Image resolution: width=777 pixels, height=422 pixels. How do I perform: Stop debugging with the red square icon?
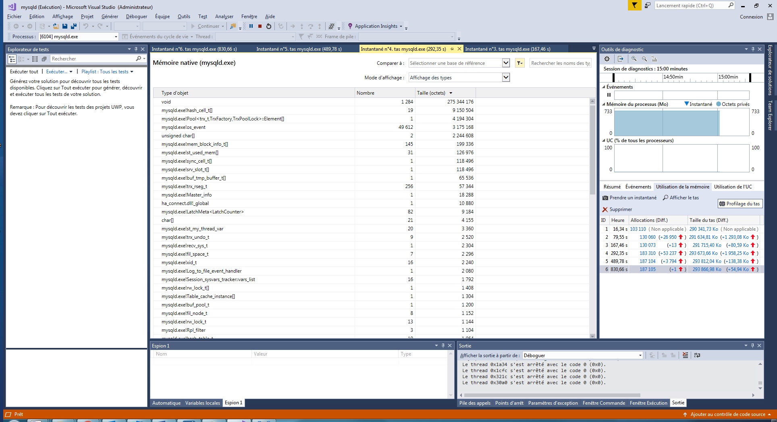pyautogui.click(x=260, y=26)
